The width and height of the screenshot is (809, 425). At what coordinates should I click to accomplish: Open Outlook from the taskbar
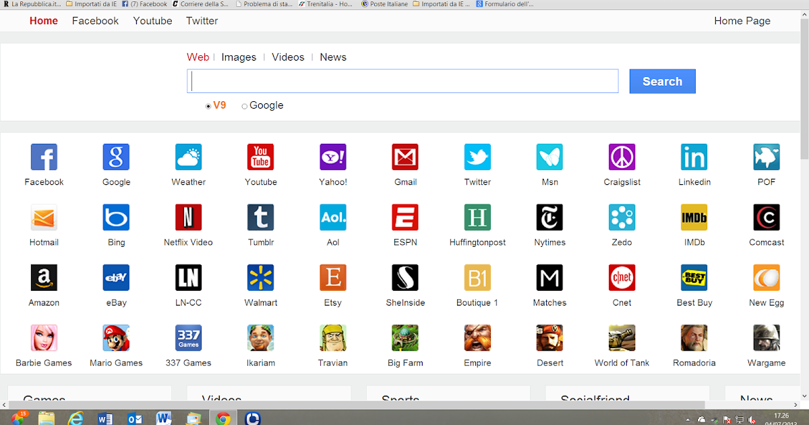135,418
